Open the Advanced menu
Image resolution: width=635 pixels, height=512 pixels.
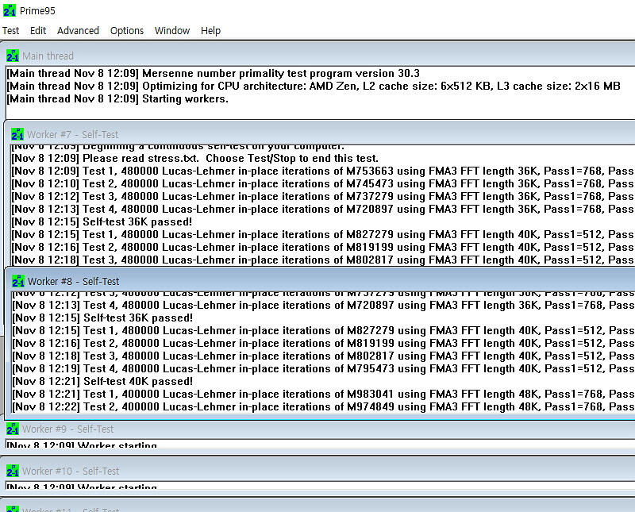click(x=78, y=31)
